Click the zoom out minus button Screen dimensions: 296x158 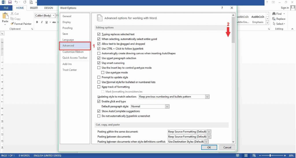tap(260, 156)
